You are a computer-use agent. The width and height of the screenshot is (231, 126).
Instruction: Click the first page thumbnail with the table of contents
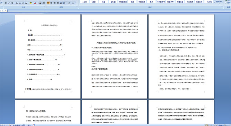coord(48,56)
